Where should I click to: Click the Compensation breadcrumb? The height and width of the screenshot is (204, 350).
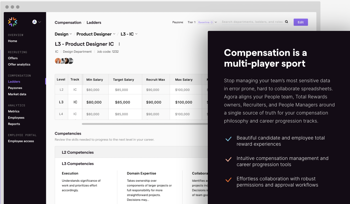coord(68,23)
